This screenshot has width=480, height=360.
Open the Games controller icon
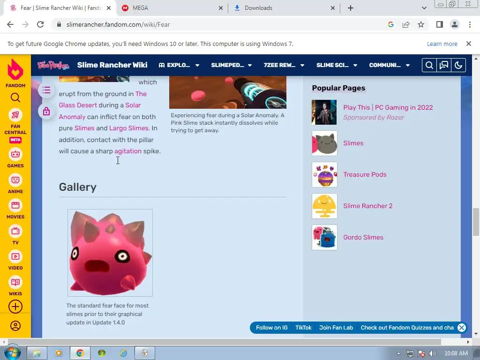(x=15, y=154)
